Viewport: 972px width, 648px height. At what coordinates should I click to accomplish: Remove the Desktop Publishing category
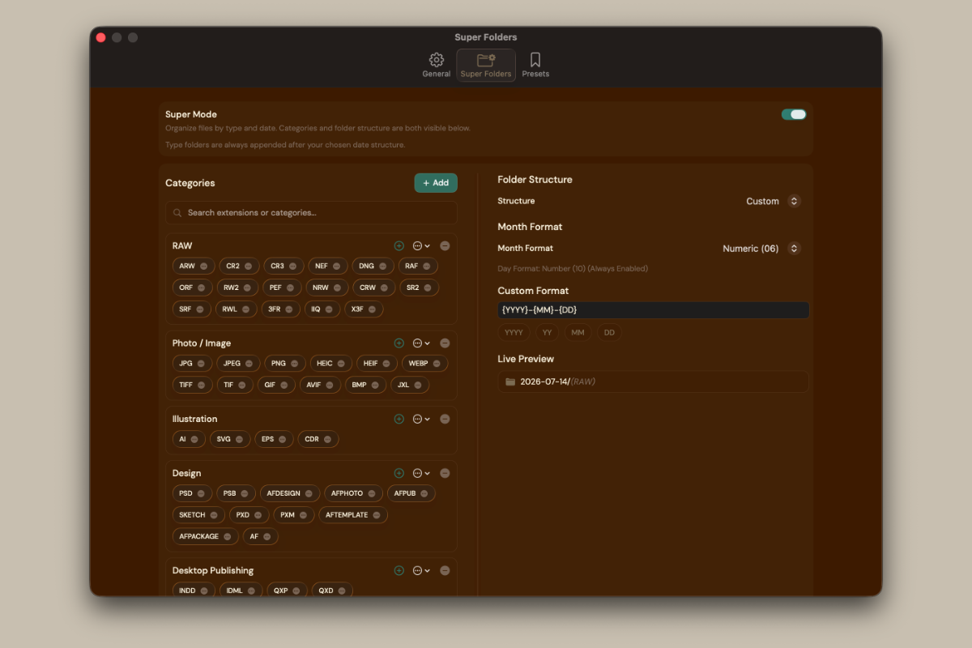point(445,570)
